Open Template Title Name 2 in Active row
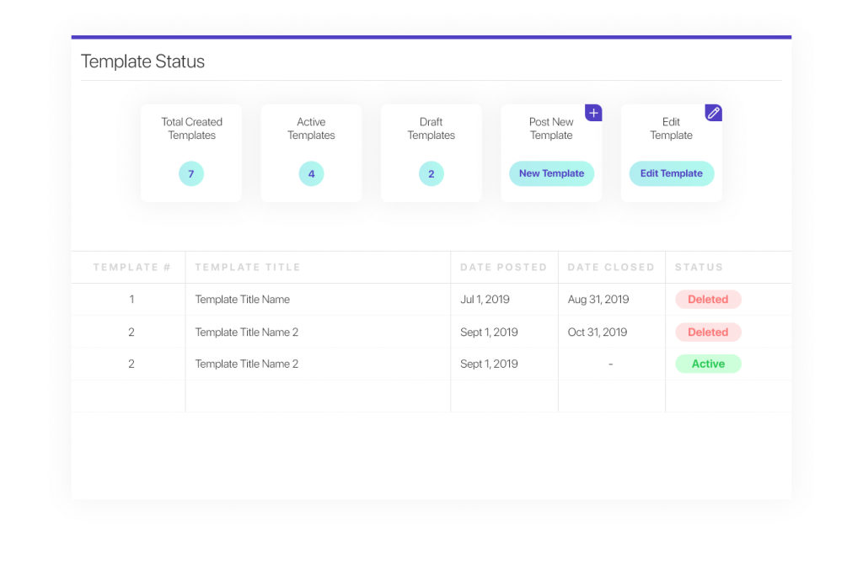This screenshot has width=863, height=564. [x=247, y=364]
